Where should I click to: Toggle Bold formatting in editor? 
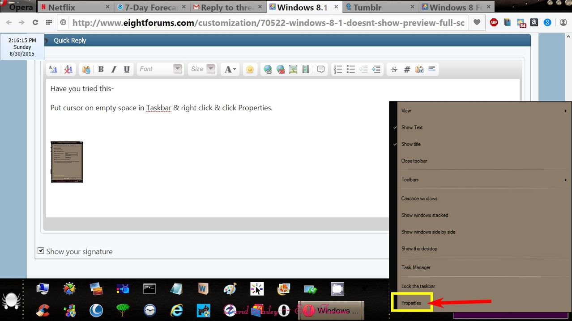point(101,69)
